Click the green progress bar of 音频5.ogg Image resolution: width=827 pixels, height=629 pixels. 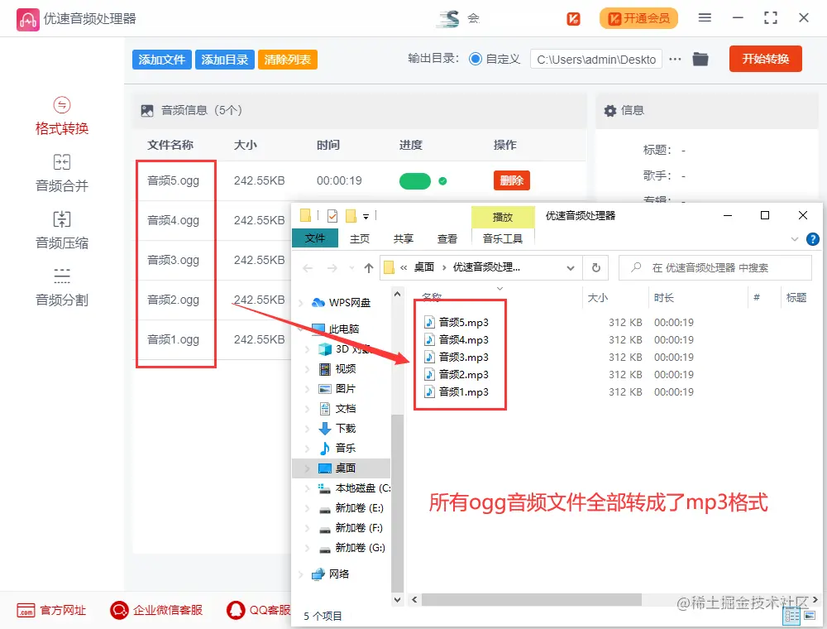click(x=415, y=181)
